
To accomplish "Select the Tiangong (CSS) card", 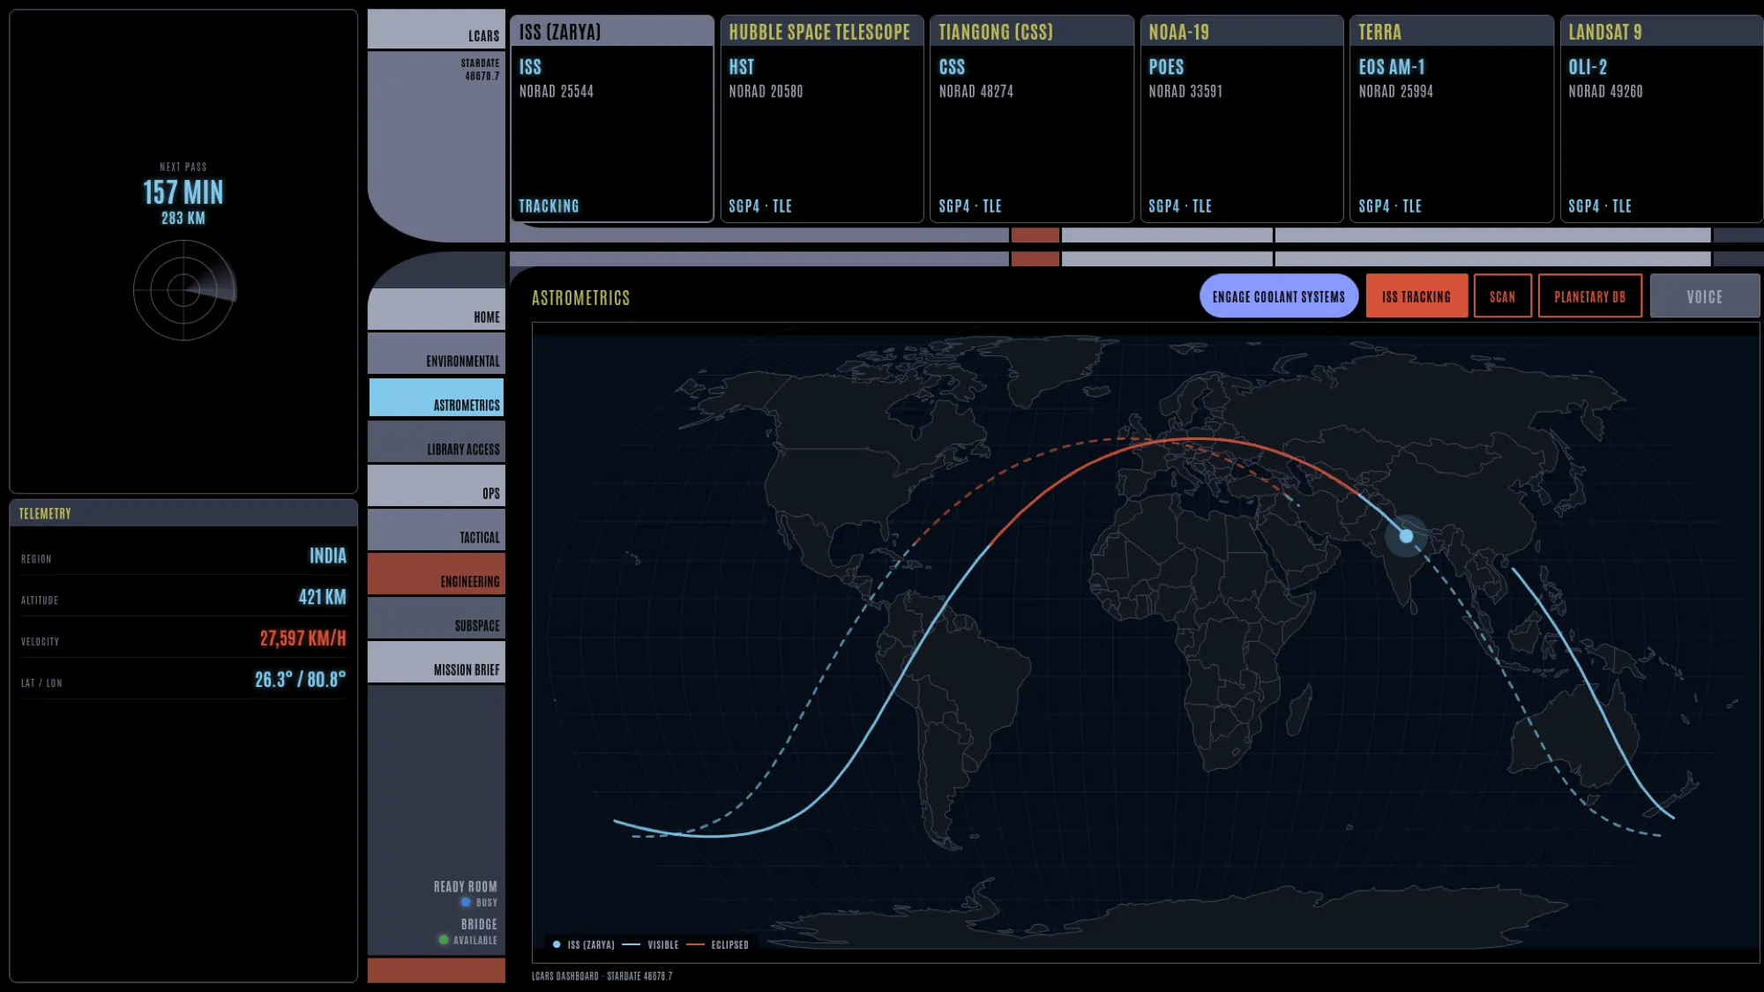I will coord(1032,118).
